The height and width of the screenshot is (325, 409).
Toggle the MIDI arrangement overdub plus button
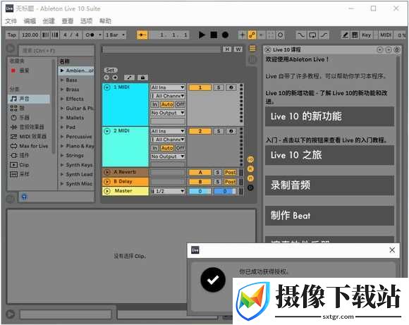point(243,35)
